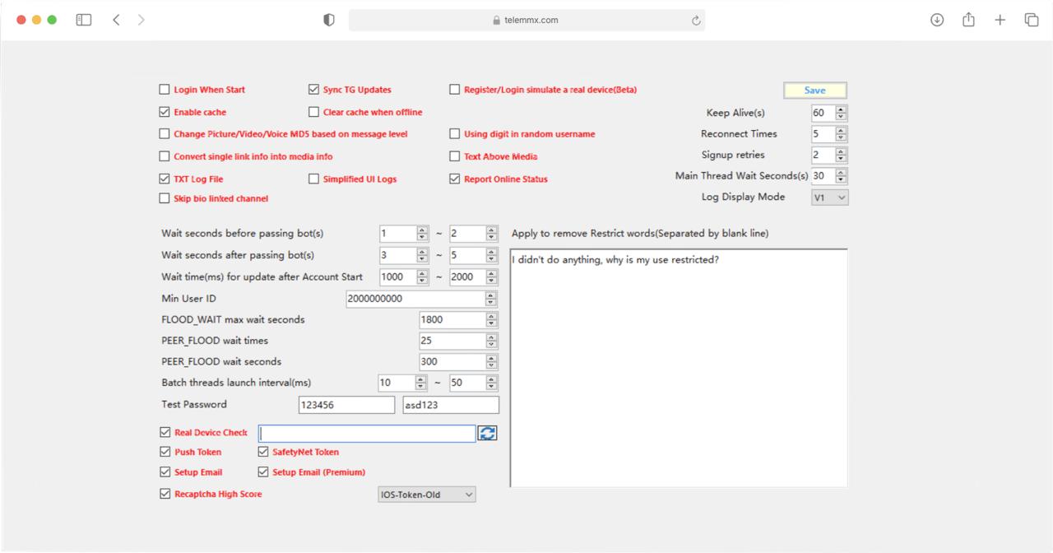The image size is (1053, 553).
Task: Check Simplified UI Logs
Action: click(313, 179)
